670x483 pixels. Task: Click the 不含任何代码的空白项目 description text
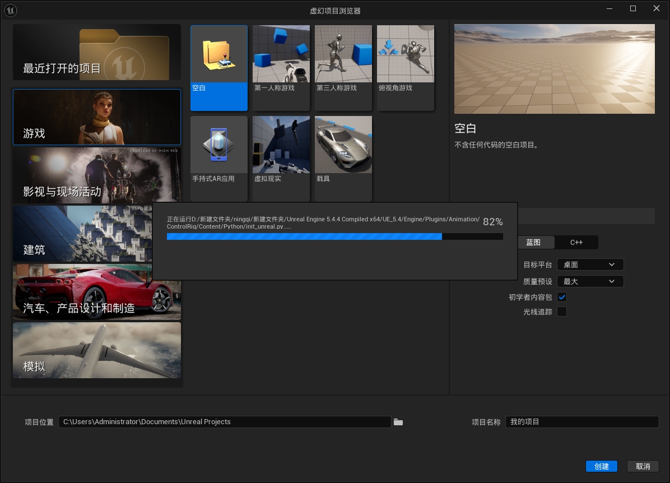[x=497, y=145]
